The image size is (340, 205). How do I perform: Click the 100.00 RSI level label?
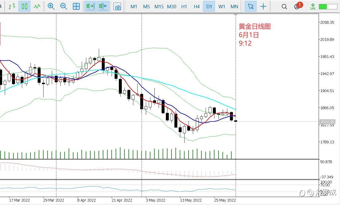click(326, 182)
